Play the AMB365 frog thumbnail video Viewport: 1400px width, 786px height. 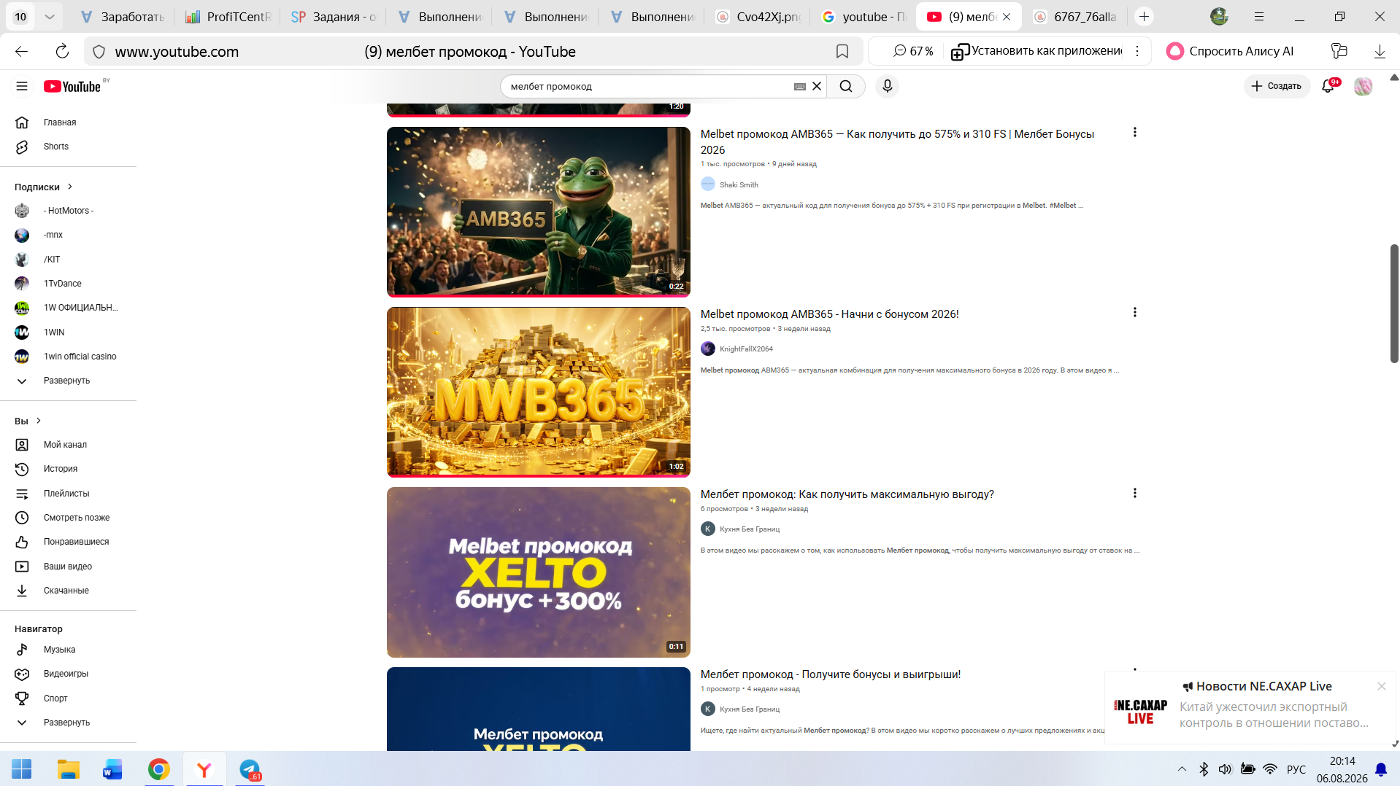coord(539,211)
